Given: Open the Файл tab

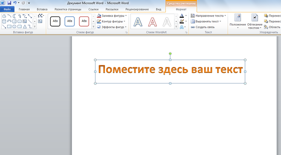Looking at the screenshot, I should click(x=7, y=9).
